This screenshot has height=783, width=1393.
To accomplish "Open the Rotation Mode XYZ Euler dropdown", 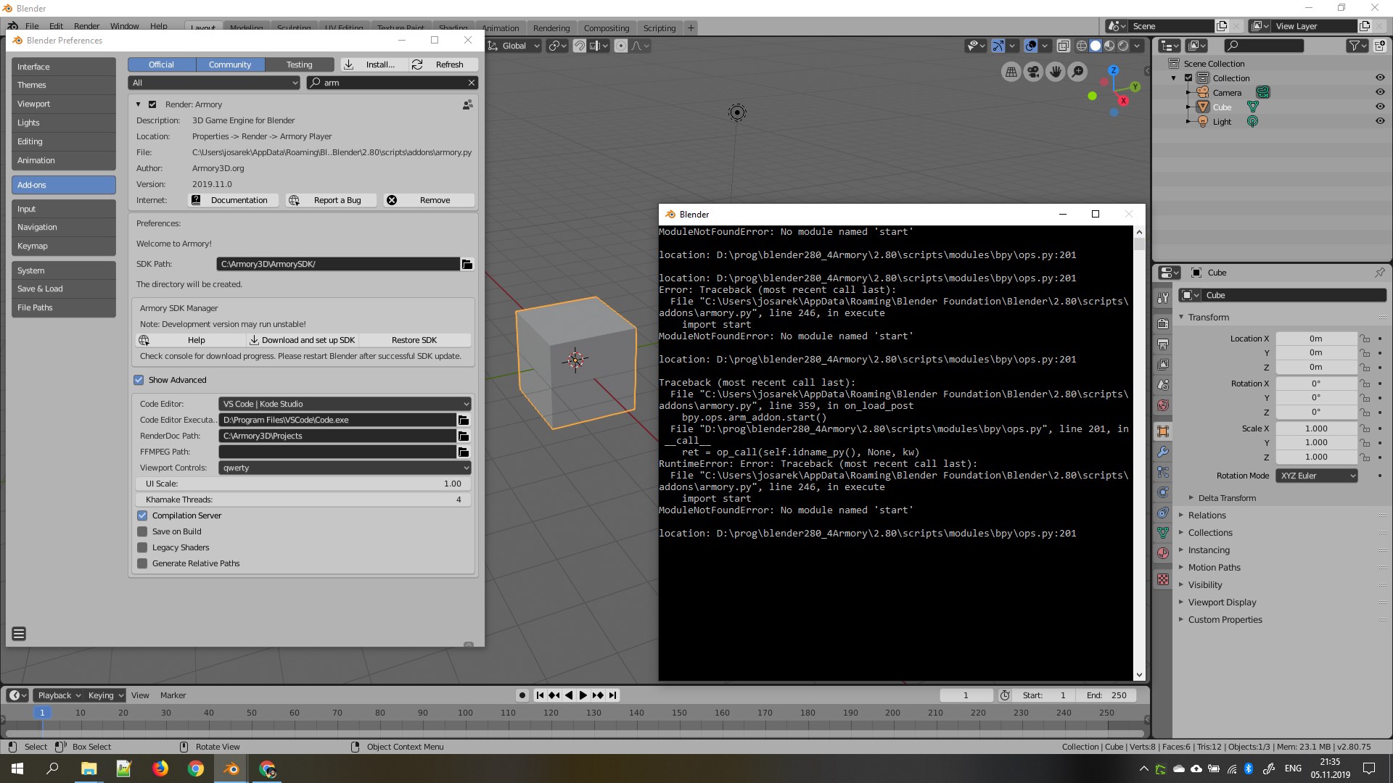I will click(1317, 476).
